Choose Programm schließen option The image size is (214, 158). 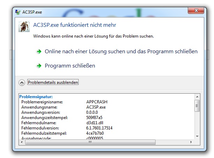70,66
